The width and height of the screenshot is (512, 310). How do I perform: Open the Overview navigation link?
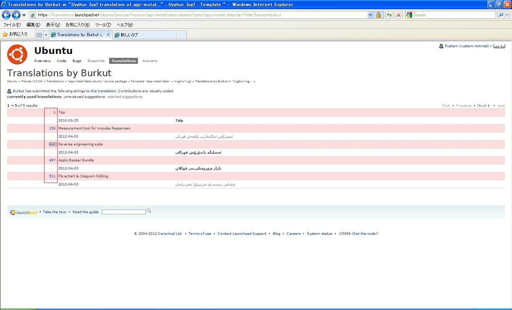point(42,61)
